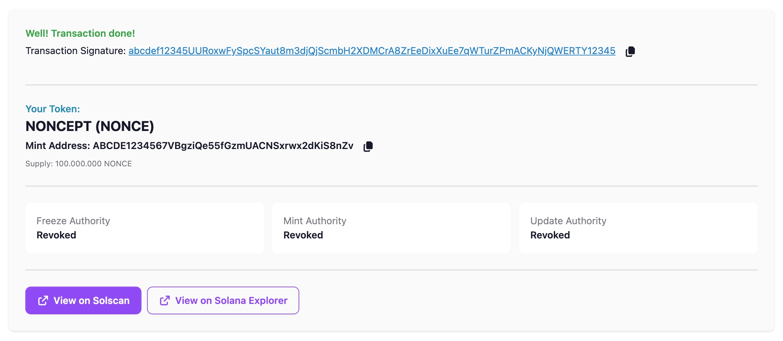Open View on Solana Explorer
Screen dimensions: 783x341
pyautogui.click(x=223, y=300)
